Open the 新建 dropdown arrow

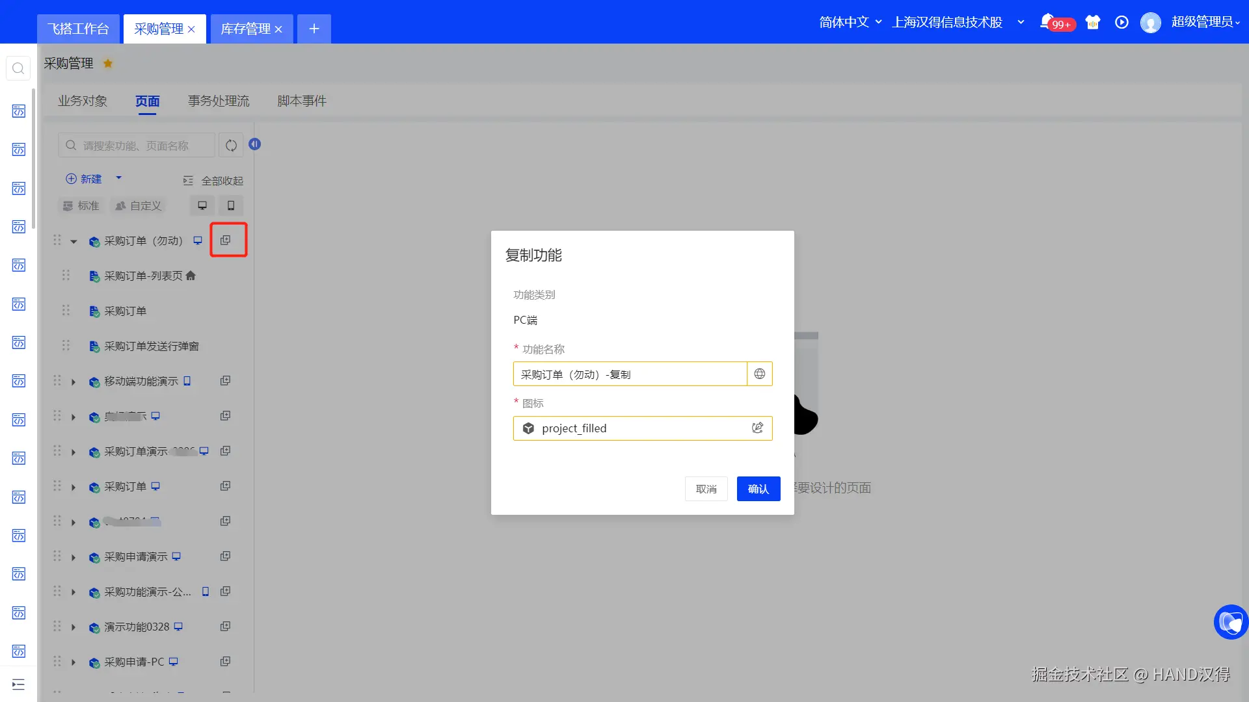[x=118, y=177]
